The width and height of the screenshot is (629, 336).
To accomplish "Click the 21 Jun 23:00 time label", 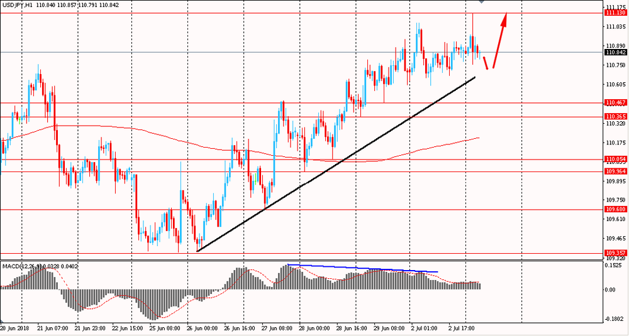I will click(91, 328).
